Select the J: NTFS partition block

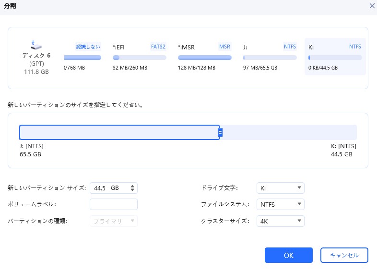[270, 57]
